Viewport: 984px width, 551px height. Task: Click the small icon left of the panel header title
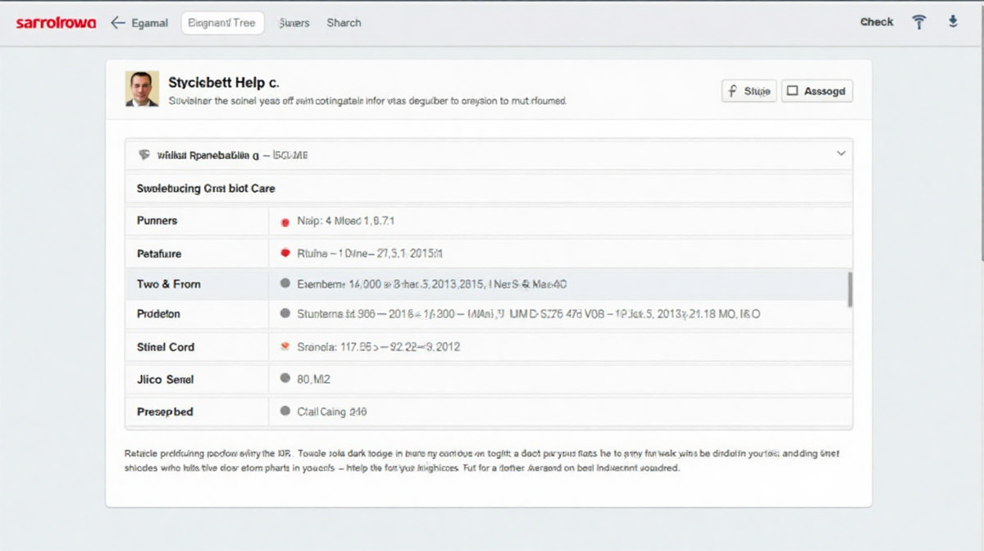click(144, 154)
